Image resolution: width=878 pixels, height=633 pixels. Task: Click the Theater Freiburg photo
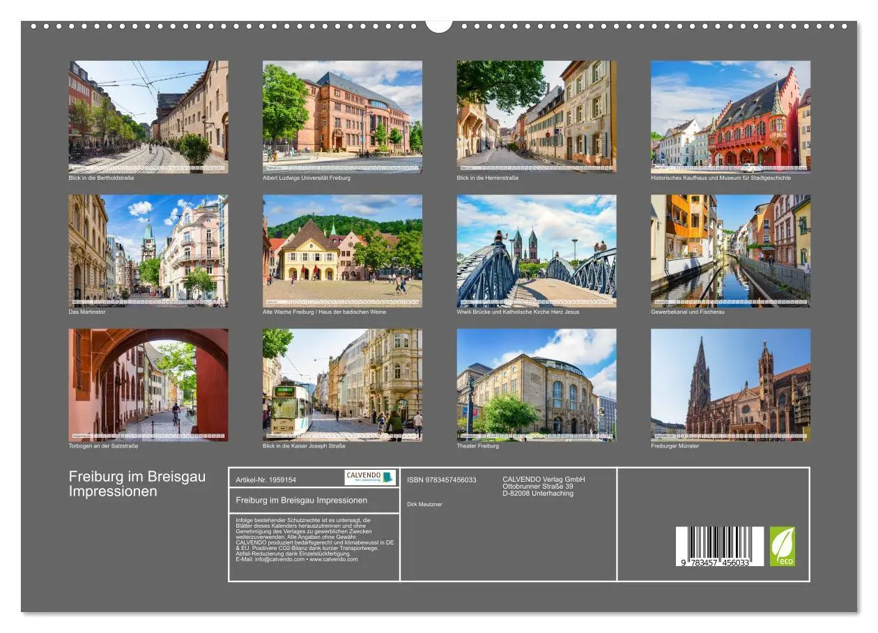coord(537,385)
